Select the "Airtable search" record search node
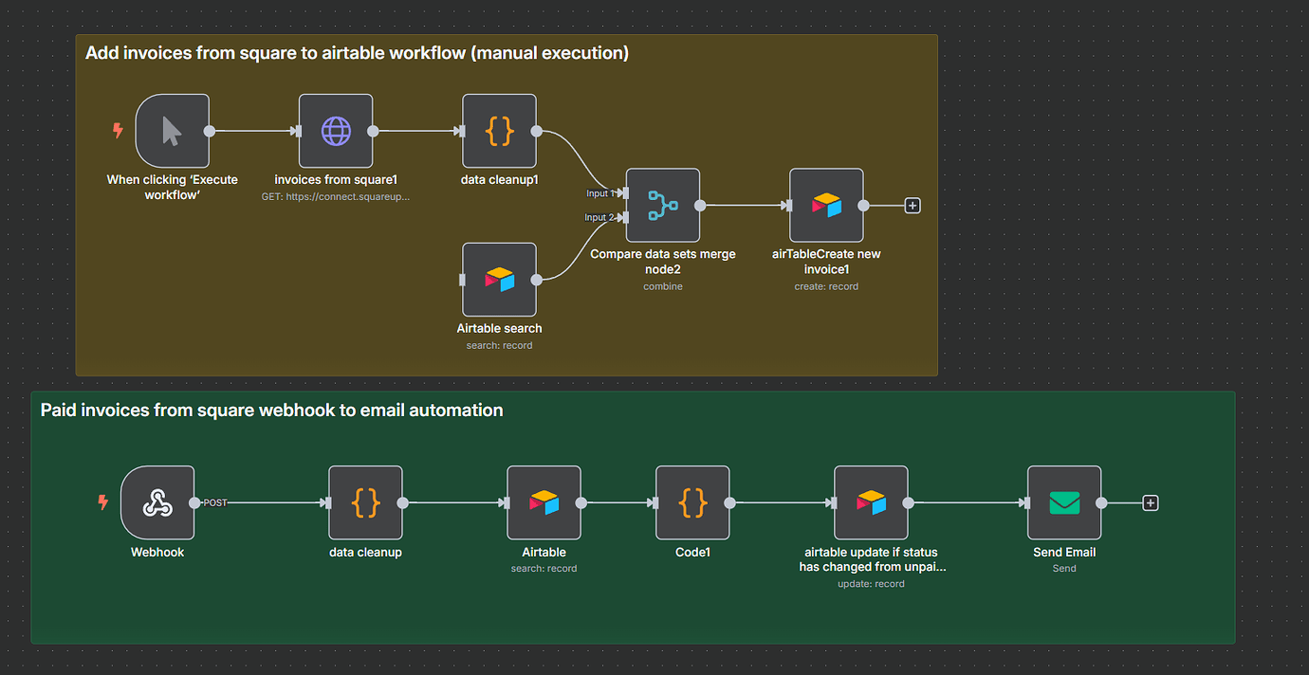The height and width of the screenshot is (675, 1309). coord(499,279)
